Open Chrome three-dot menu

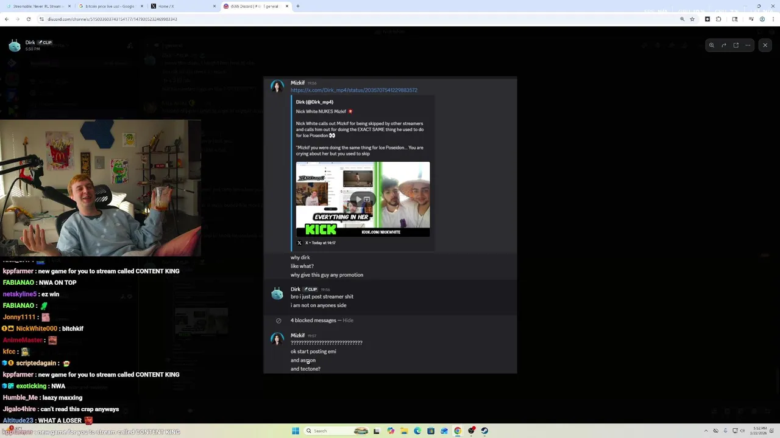point(773,19)
